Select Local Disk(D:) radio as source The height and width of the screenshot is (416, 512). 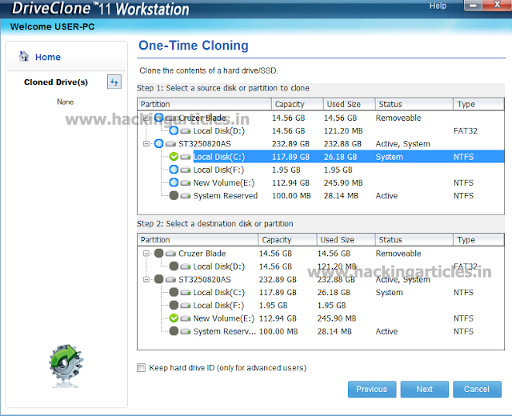(x=174, y=130)
